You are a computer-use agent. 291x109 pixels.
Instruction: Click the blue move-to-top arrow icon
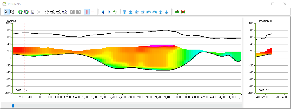tap(125, 12)
